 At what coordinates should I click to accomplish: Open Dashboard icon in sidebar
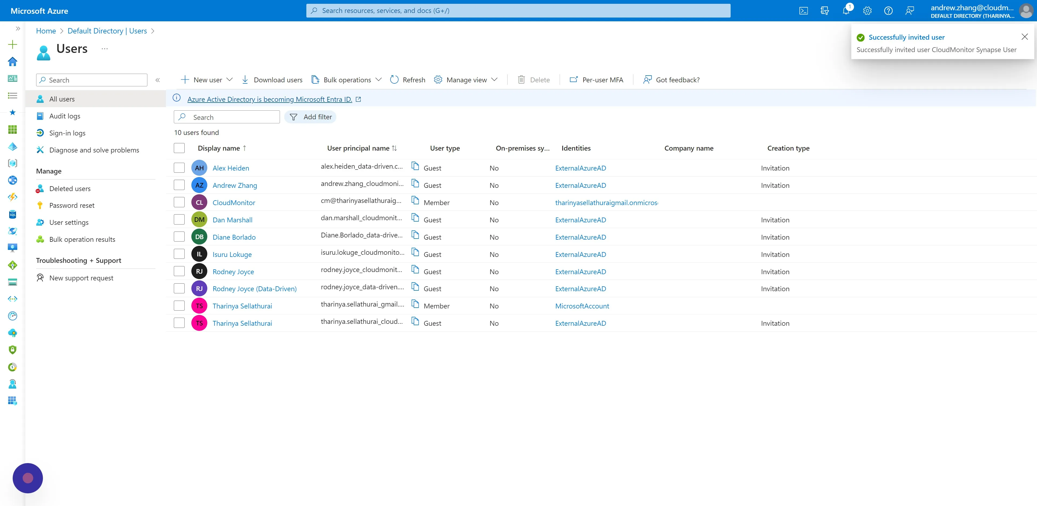[12, 78]
